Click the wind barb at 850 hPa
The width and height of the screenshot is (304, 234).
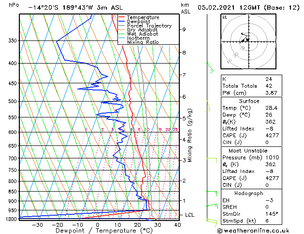pos(212,193)
